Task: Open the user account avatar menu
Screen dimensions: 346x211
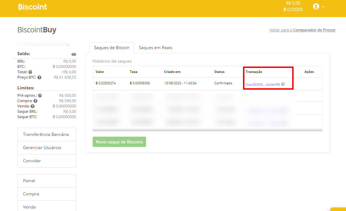Action: 316,7
